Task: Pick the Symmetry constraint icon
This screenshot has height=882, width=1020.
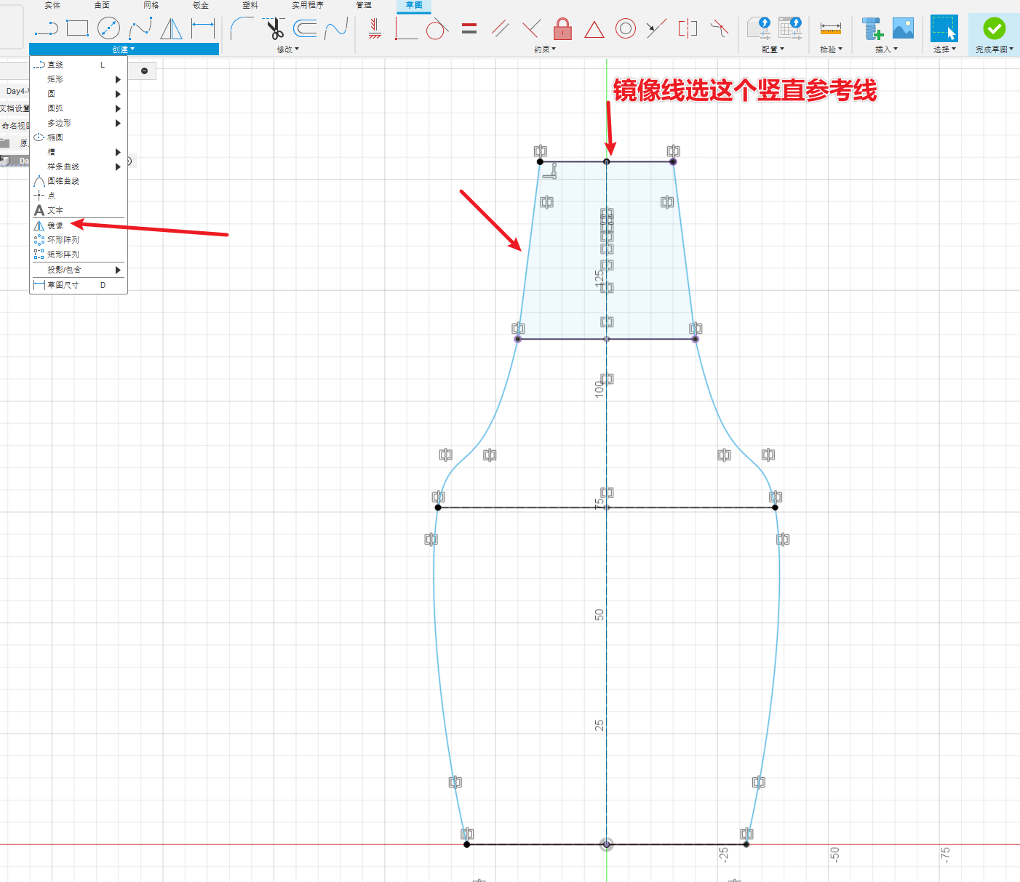Action: coord(688,29)
